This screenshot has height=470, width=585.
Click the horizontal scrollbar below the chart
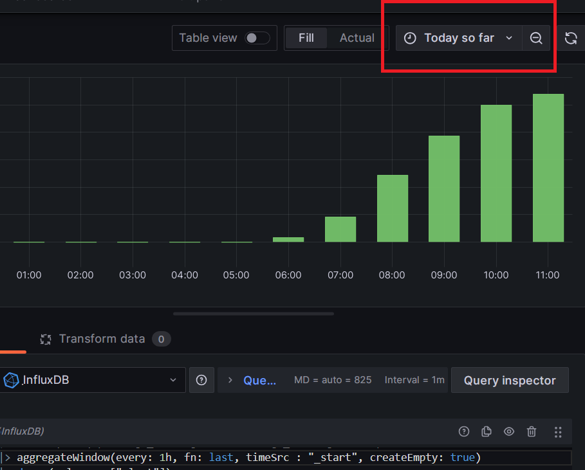(x=253, y=313)
